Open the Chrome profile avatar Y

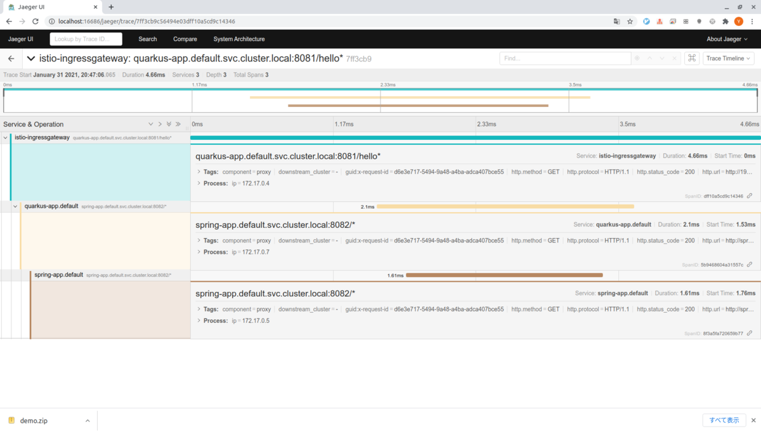tap(739, 21)
